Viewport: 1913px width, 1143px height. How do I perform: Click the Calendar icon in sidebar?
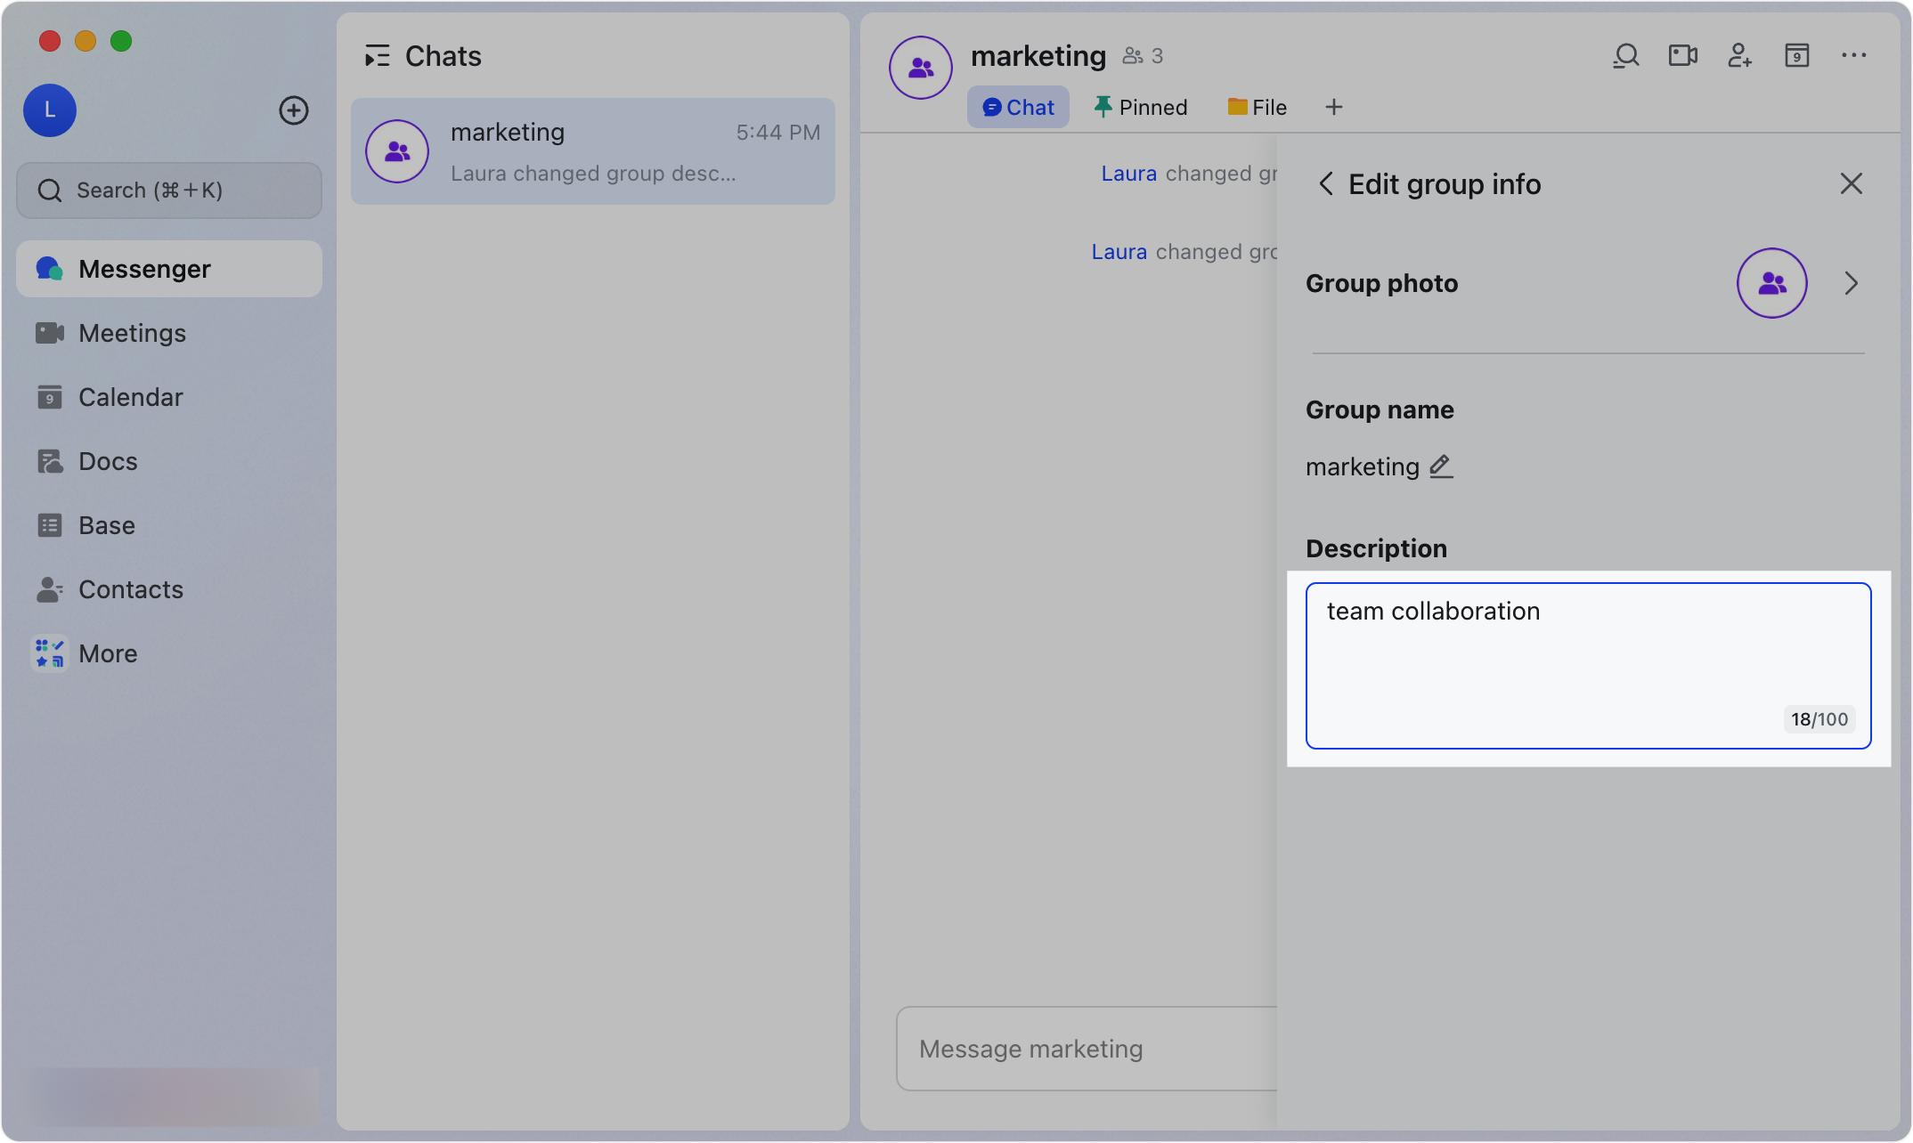click(49, 397)
